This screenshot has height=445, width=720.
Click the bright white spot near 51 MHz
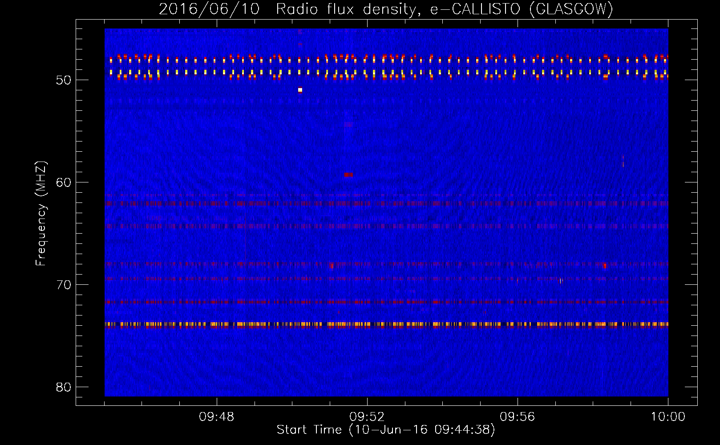(x=300, y=90)
